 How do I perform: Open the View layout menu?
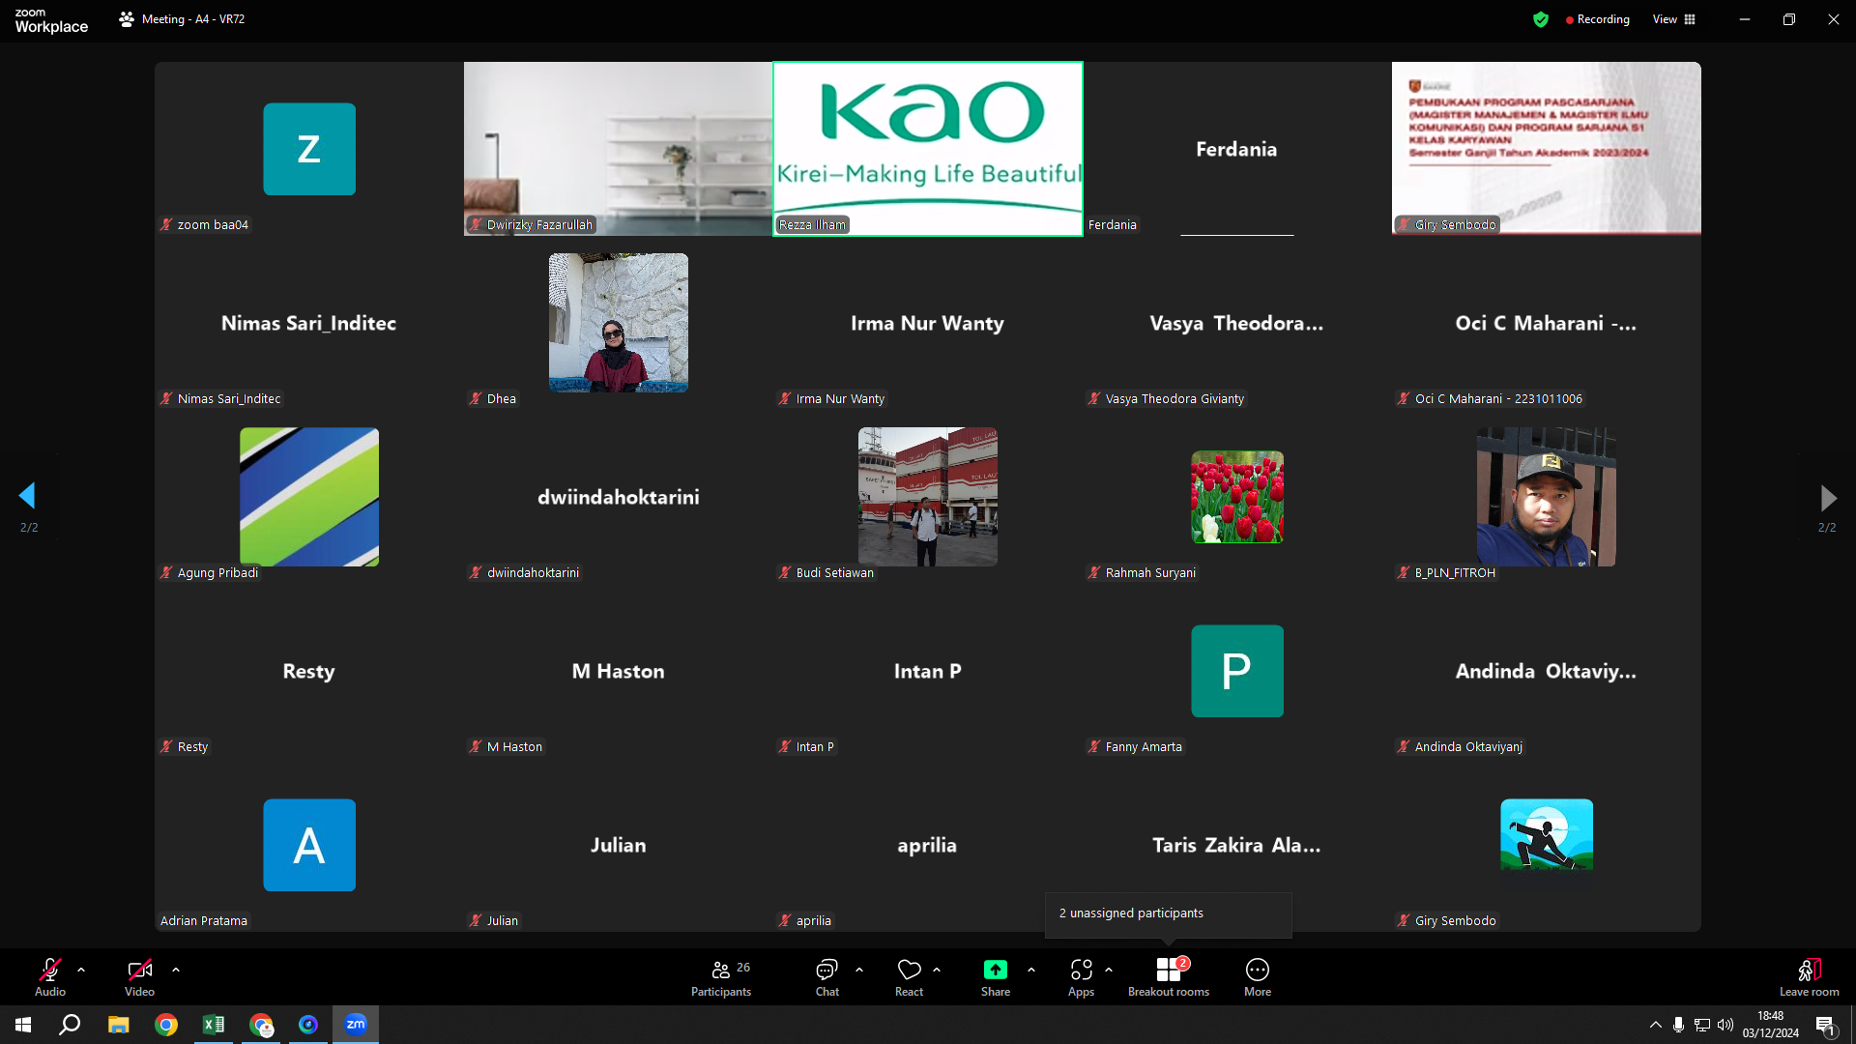coord(1674,19)
